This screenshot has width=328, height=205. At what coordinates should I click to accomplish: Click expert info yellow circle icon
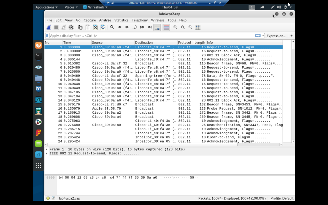point(48,198)
